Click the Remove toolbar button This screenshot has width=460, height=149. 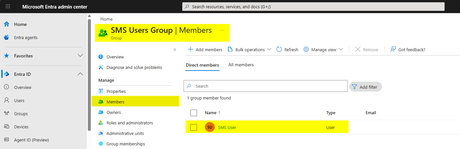(367, 50)
